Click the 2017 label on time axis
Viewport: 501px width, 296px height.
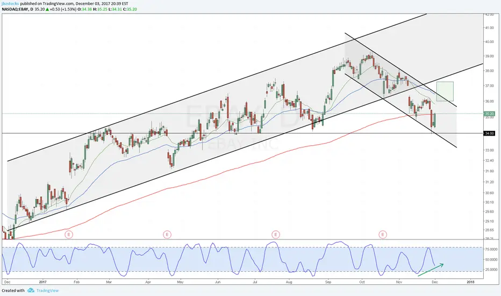[x=43, y=282]
